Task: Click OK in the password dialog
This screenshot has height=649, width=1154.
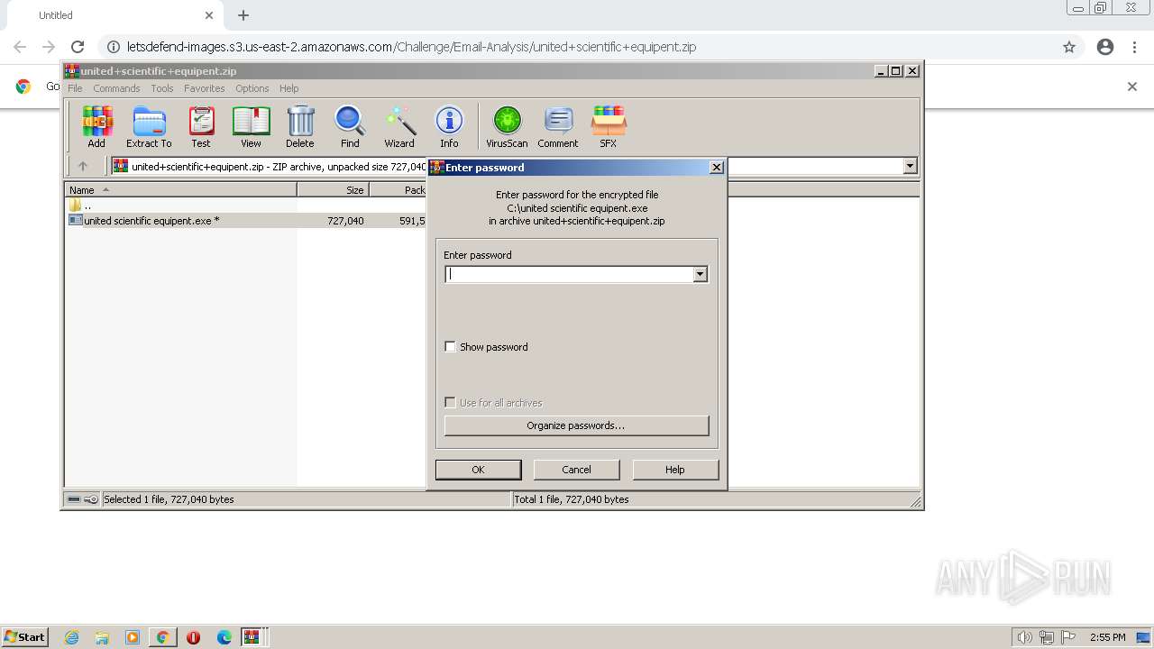Action: (478, 470)
